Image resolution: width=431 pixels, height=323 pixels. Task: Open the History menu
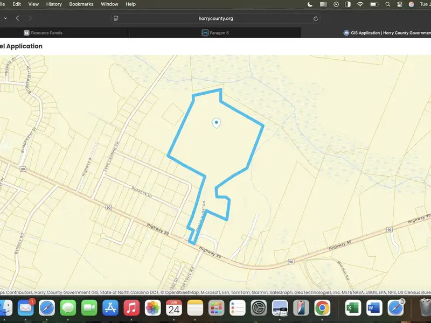[x=54, y=4]
